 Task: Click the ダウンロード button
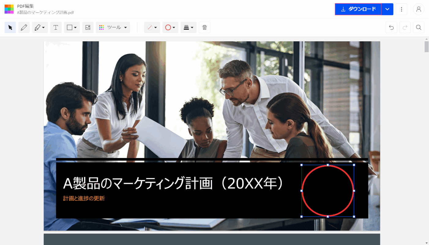(358, 9)
